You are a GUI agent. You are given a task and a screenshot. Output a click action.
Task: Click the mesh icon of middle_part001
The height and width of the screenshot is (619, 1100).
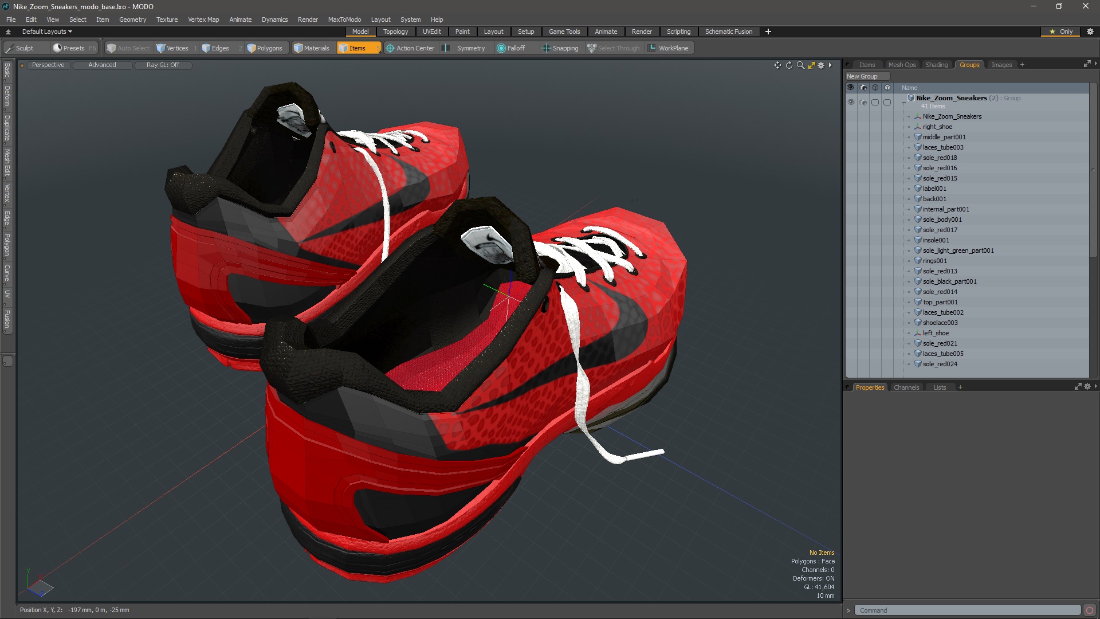pos(918,137)
